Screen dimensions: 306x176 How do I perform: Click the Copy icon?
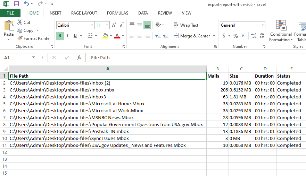click(19, 30)
